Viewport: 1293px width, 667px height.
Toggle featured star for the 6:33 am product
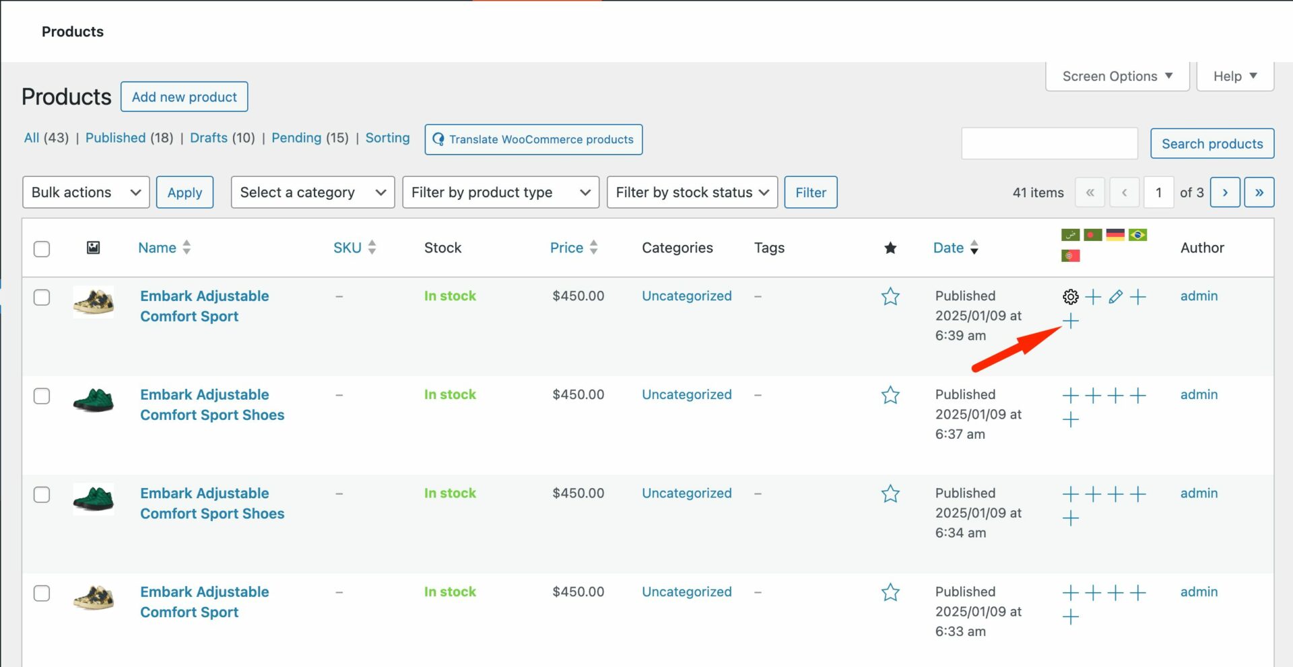pos(890,592)
